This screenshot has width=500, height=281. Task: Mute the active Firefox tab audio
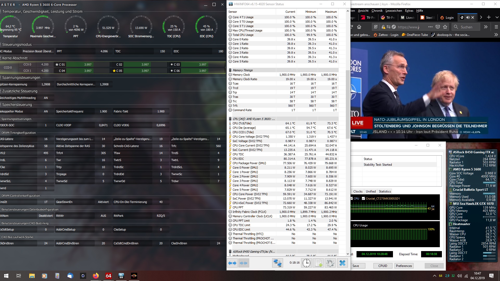tap(468, 17)
